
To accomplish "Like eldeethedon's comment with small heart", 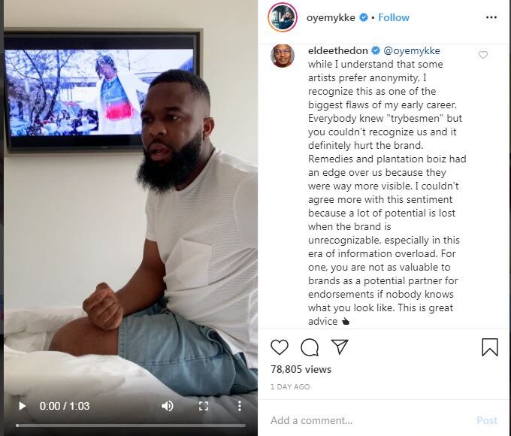I will pos(483,55).
